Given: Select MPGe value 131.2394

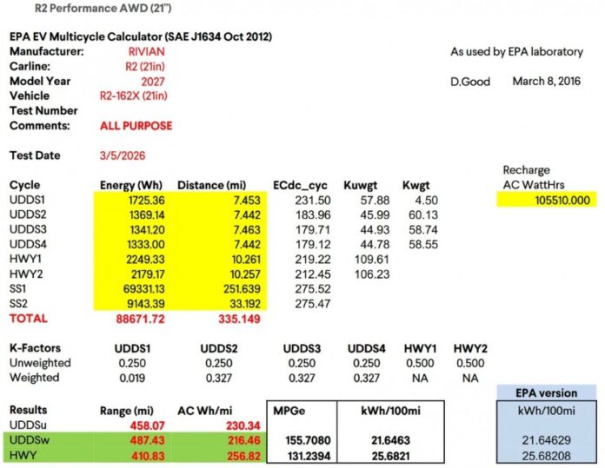Looking at the screenshot, I should pyautogui.click(x=309, y=456).
